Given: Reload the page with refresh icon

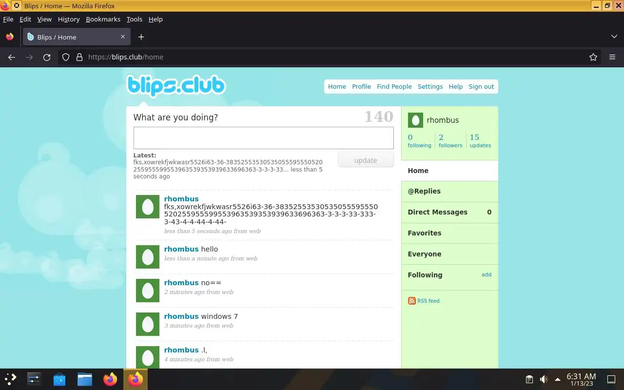Looking at the screenshot, I should tap(47, 57).
